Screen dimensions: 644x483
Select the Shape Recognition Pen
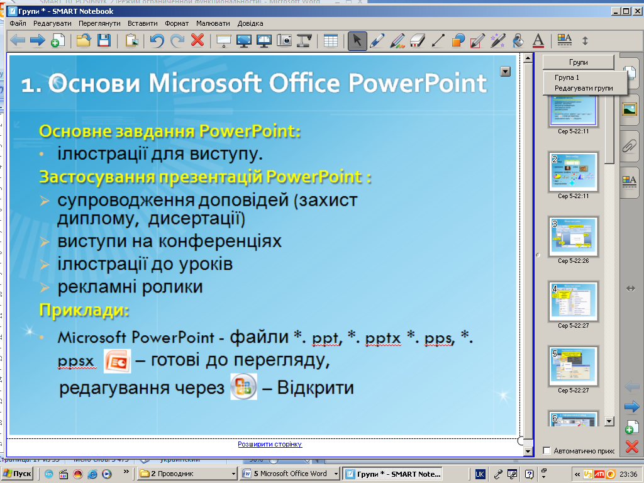478,41
